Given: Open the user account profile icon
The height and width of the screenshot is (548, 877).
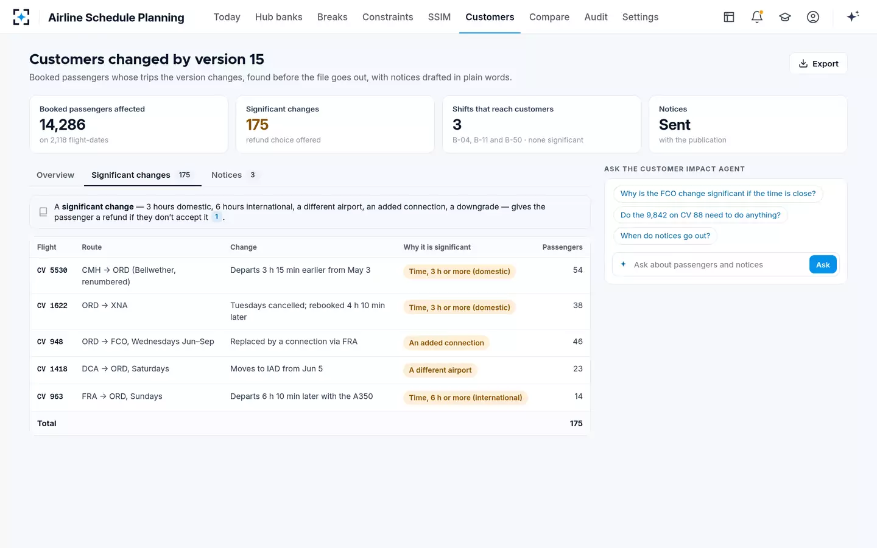Looking at the screenshot, I should click(813, 17).
